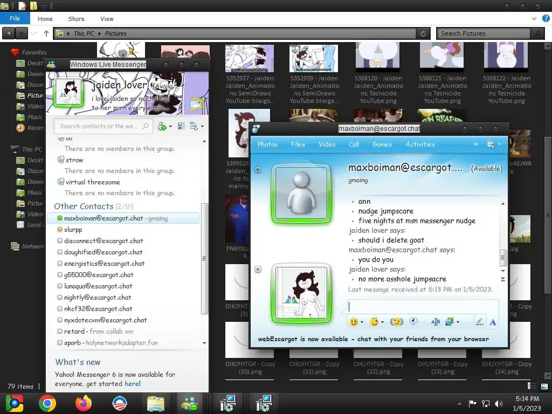Collapse your own display picture arrow in chat
Screen dimensions: 552x414
click(x=258, y=270)
